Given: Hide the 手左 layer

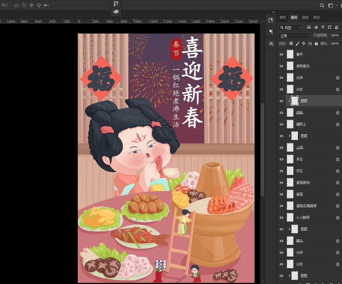Looking at the screenshot, I should [281, 171].
